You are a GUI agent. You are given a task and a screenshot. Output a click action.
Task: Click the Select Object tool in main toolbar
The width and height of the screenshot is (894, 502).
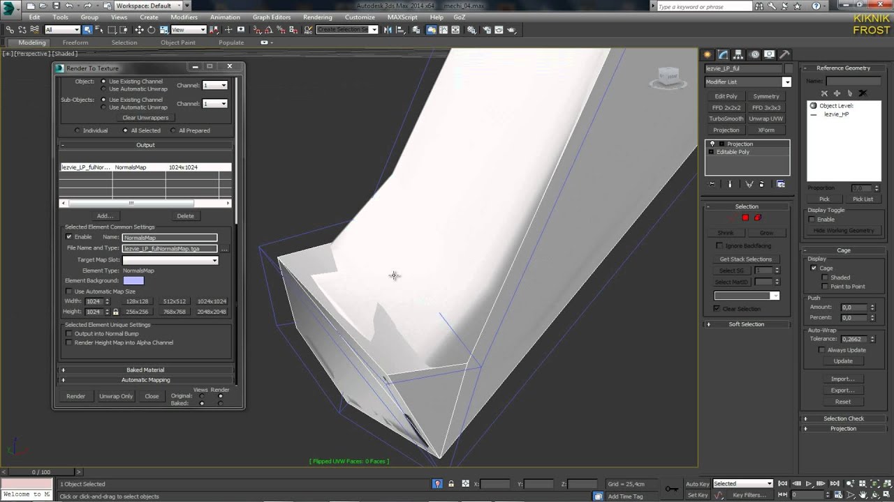[x=87, y=30]
